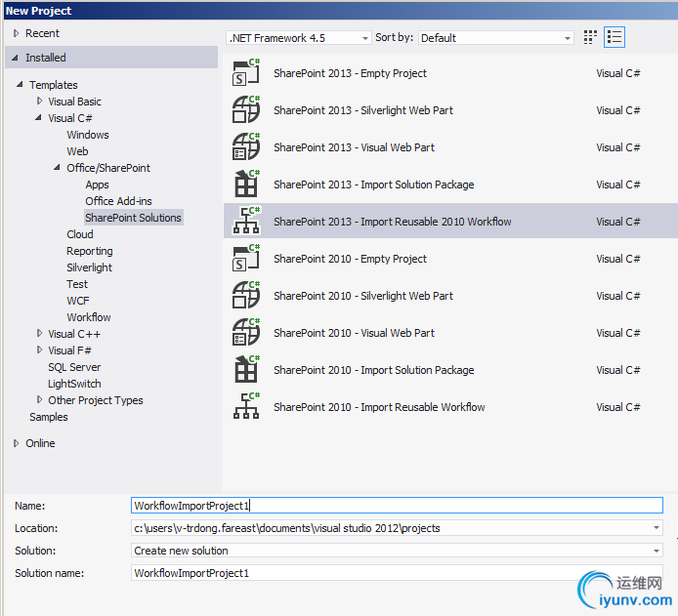Select 'SharePoint 2013 - Silverlight Web Part' text
This screenshot has height=616, width=678.
(363, 110)
